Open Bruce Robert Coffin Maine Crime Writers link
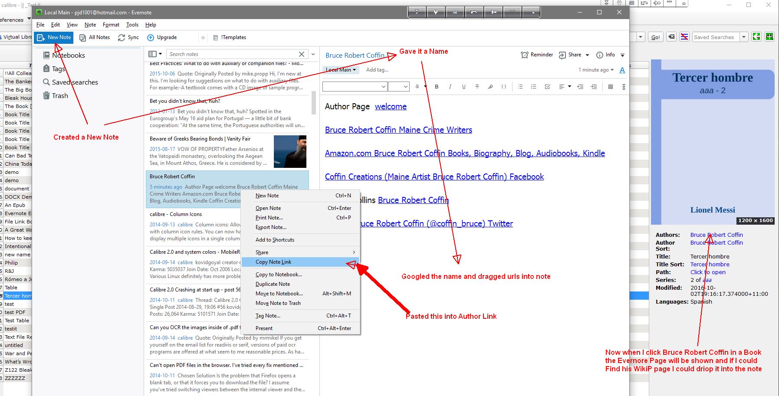Viewport: 779px width, 396px height. pos(398,130)
